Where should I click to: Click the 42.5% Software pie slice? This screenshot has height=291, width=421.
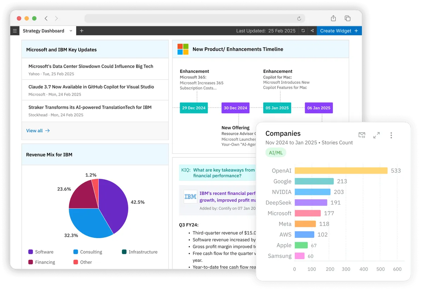[x=114, y=205]
